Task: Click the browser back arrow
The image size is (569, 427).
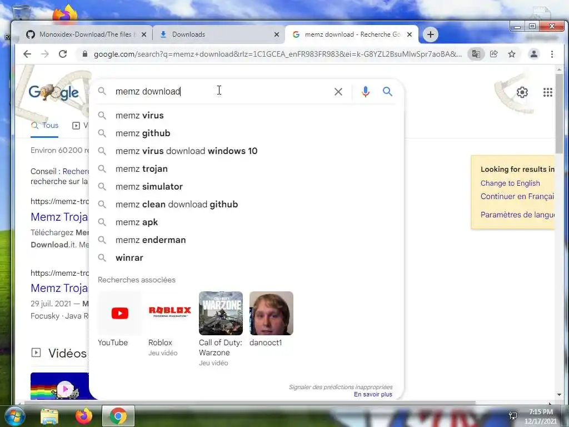Action: click(27, 54)
